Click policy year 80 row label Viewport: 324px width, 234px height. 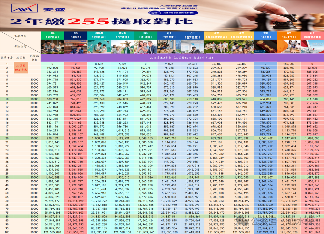point(7,217)
